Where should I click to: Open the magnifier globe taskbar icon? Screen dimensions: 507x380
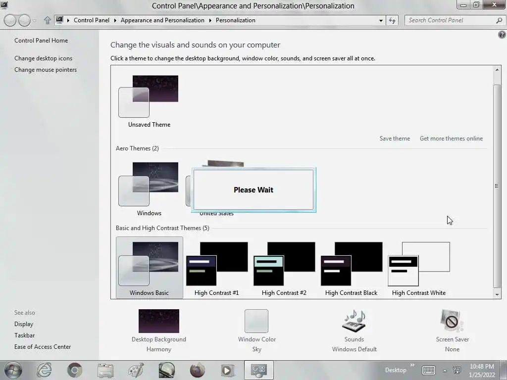point(167,370)
